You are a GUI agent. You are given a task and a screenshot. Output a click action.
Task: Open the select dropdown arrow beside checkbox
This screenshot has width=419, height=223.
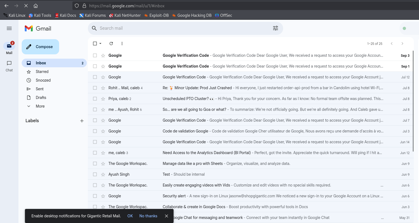pos(100,44)
